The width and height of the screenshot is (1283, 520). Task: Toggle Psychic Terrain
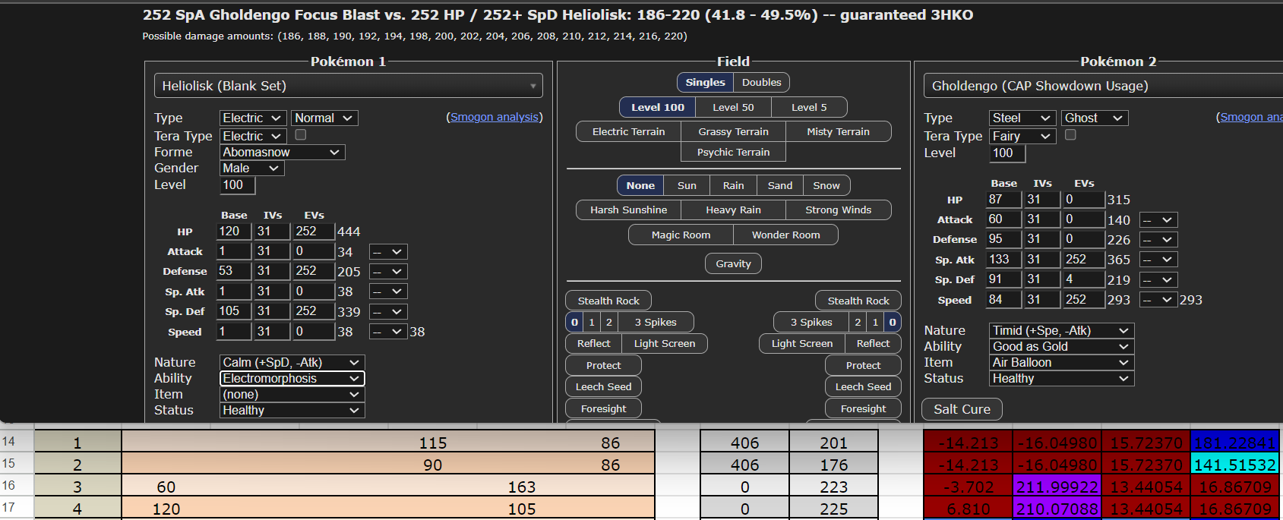point(733,152)
